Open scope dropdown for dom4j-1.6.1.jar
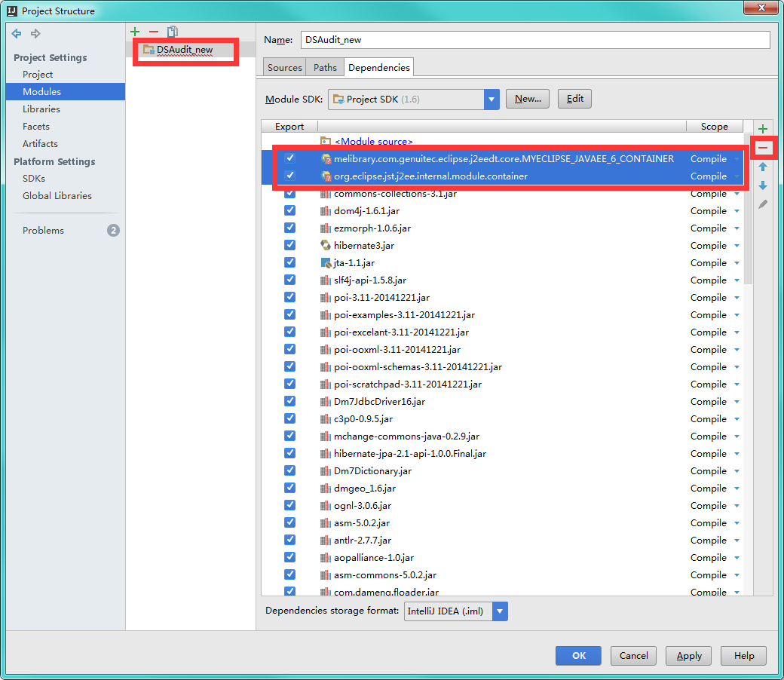This screenshot has height=680, width=784. pyautogui.click(x=737, y=212)
